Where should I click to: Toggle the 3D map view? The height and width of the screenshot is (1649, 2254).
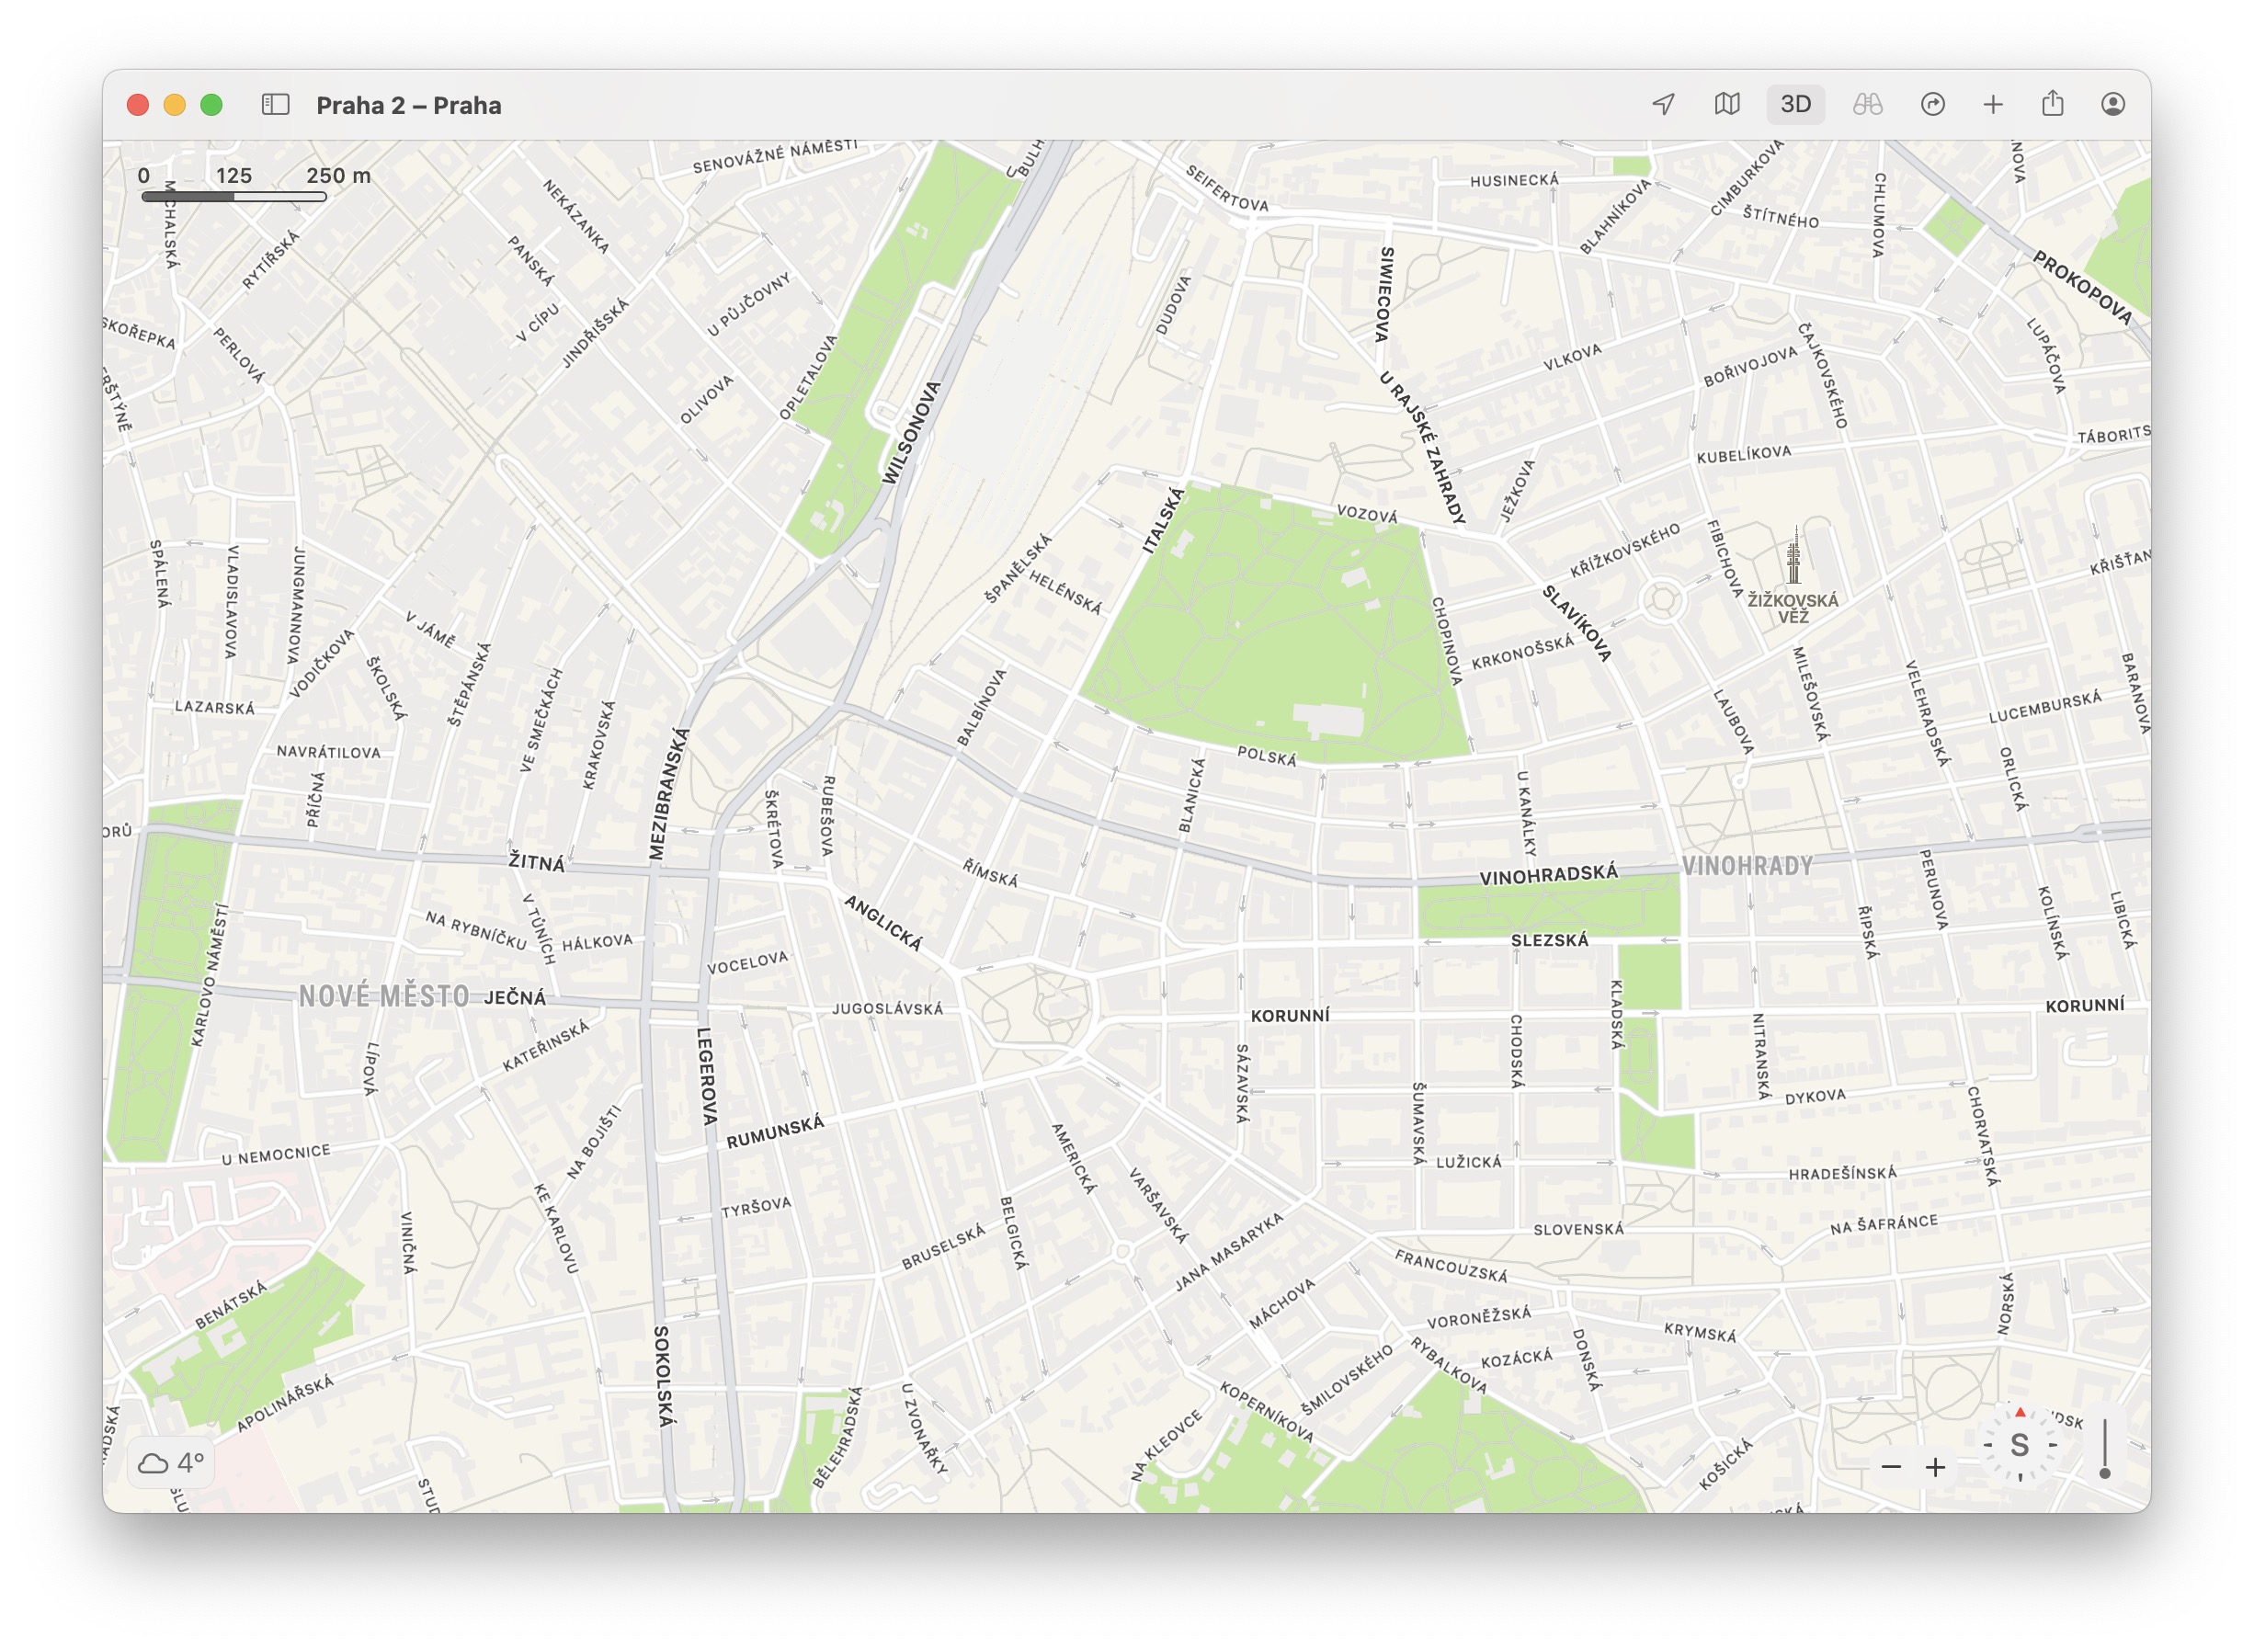(x=1794, y=105)
